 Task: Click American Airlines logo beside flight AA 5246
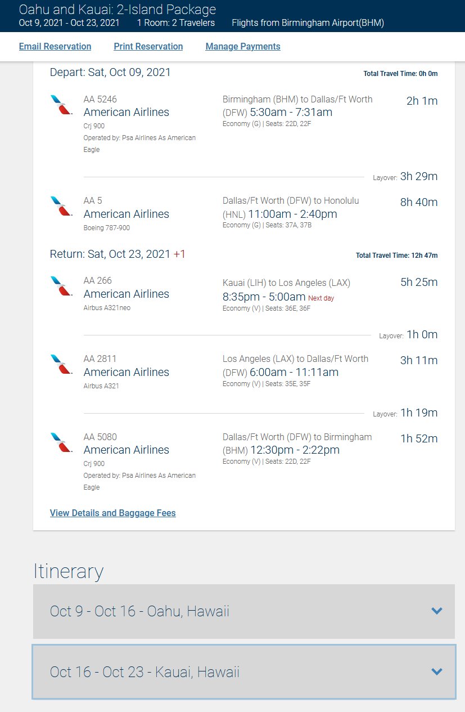click(61, 105)
